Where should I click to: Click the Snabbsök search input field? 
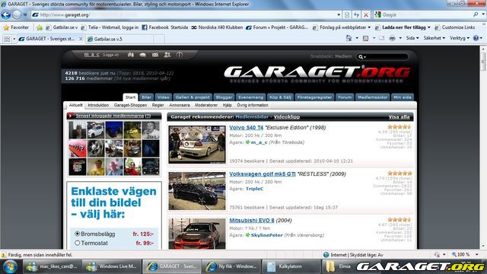(x=387, y=57)
